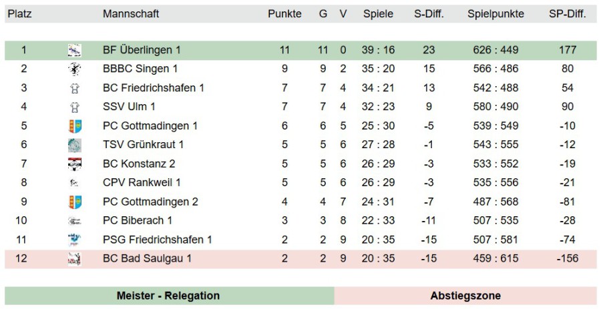Click the PSG Friedrichshafen 1 club logo
601x309 pixels.
(x=74, y=240)
